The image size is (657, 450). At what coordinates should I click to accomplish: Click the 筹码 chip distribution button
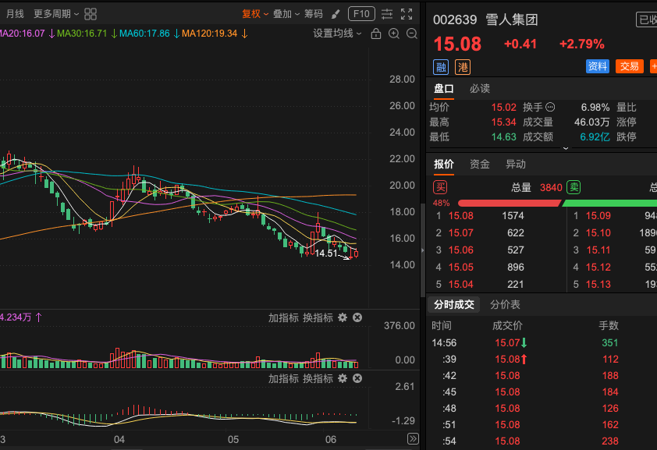(314, 14)
